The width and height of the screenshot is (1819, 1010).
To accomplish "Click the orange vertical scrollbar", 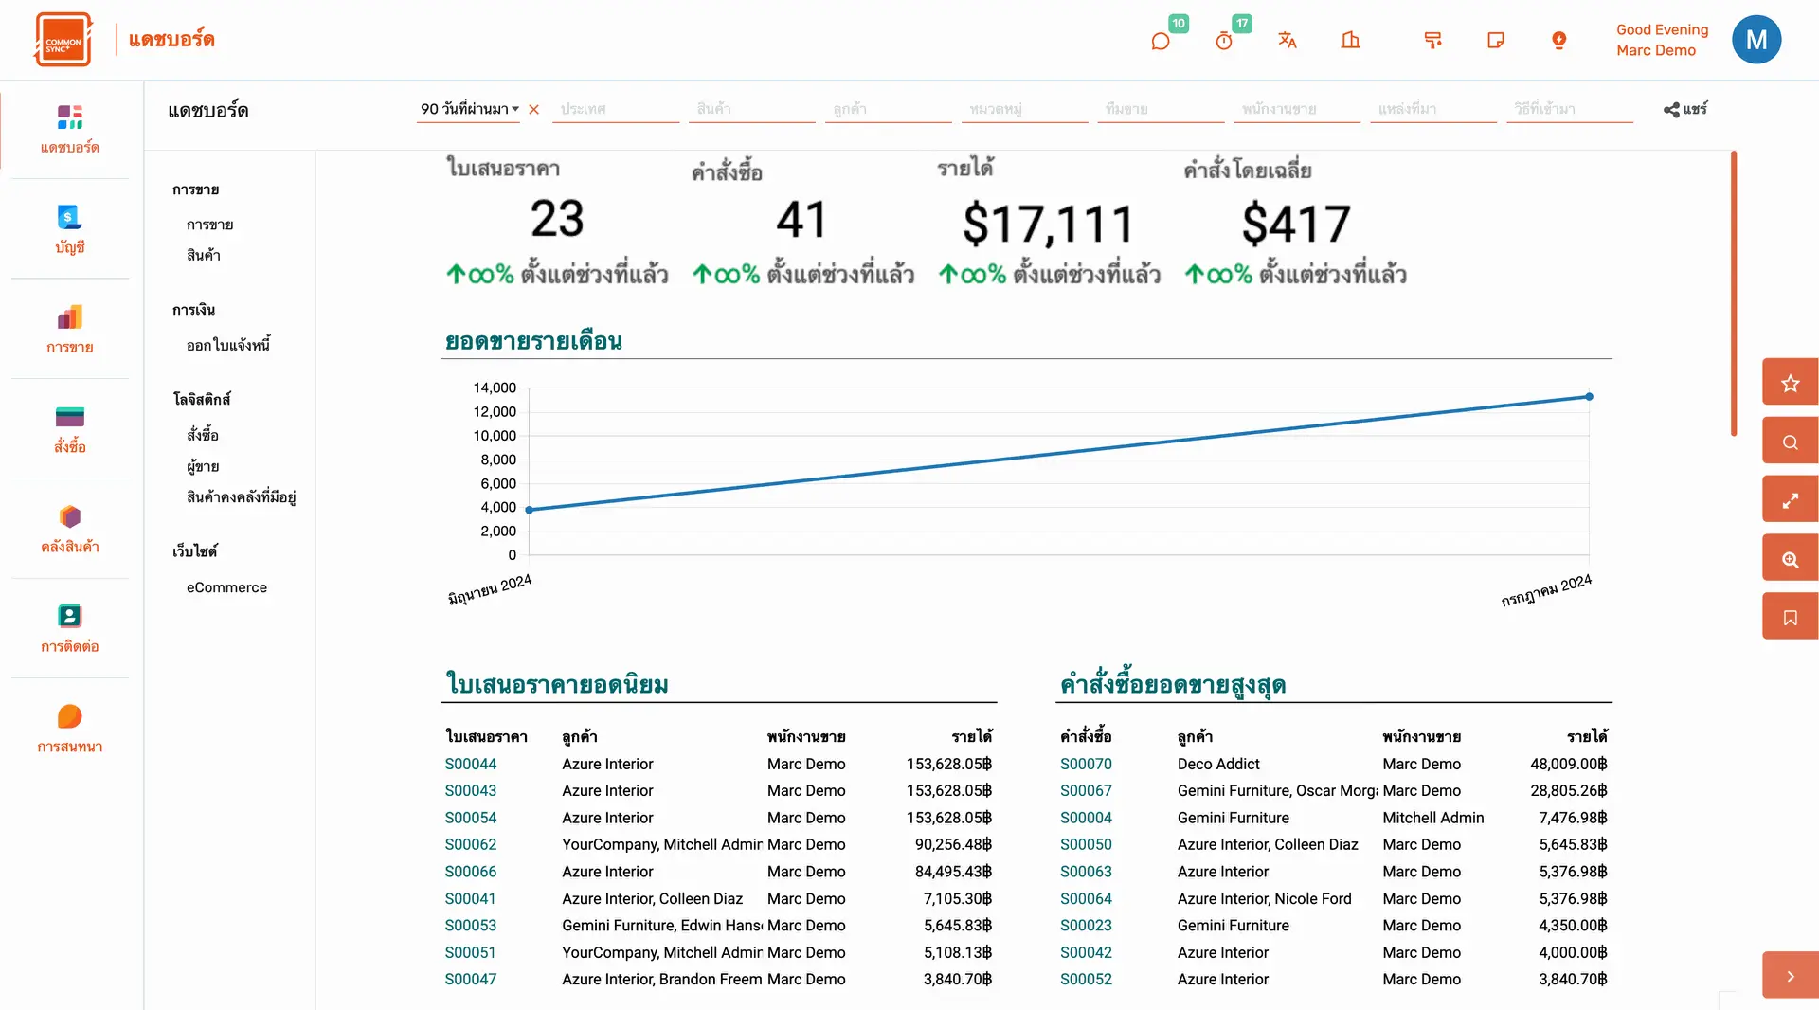I will pos(1733,294).
